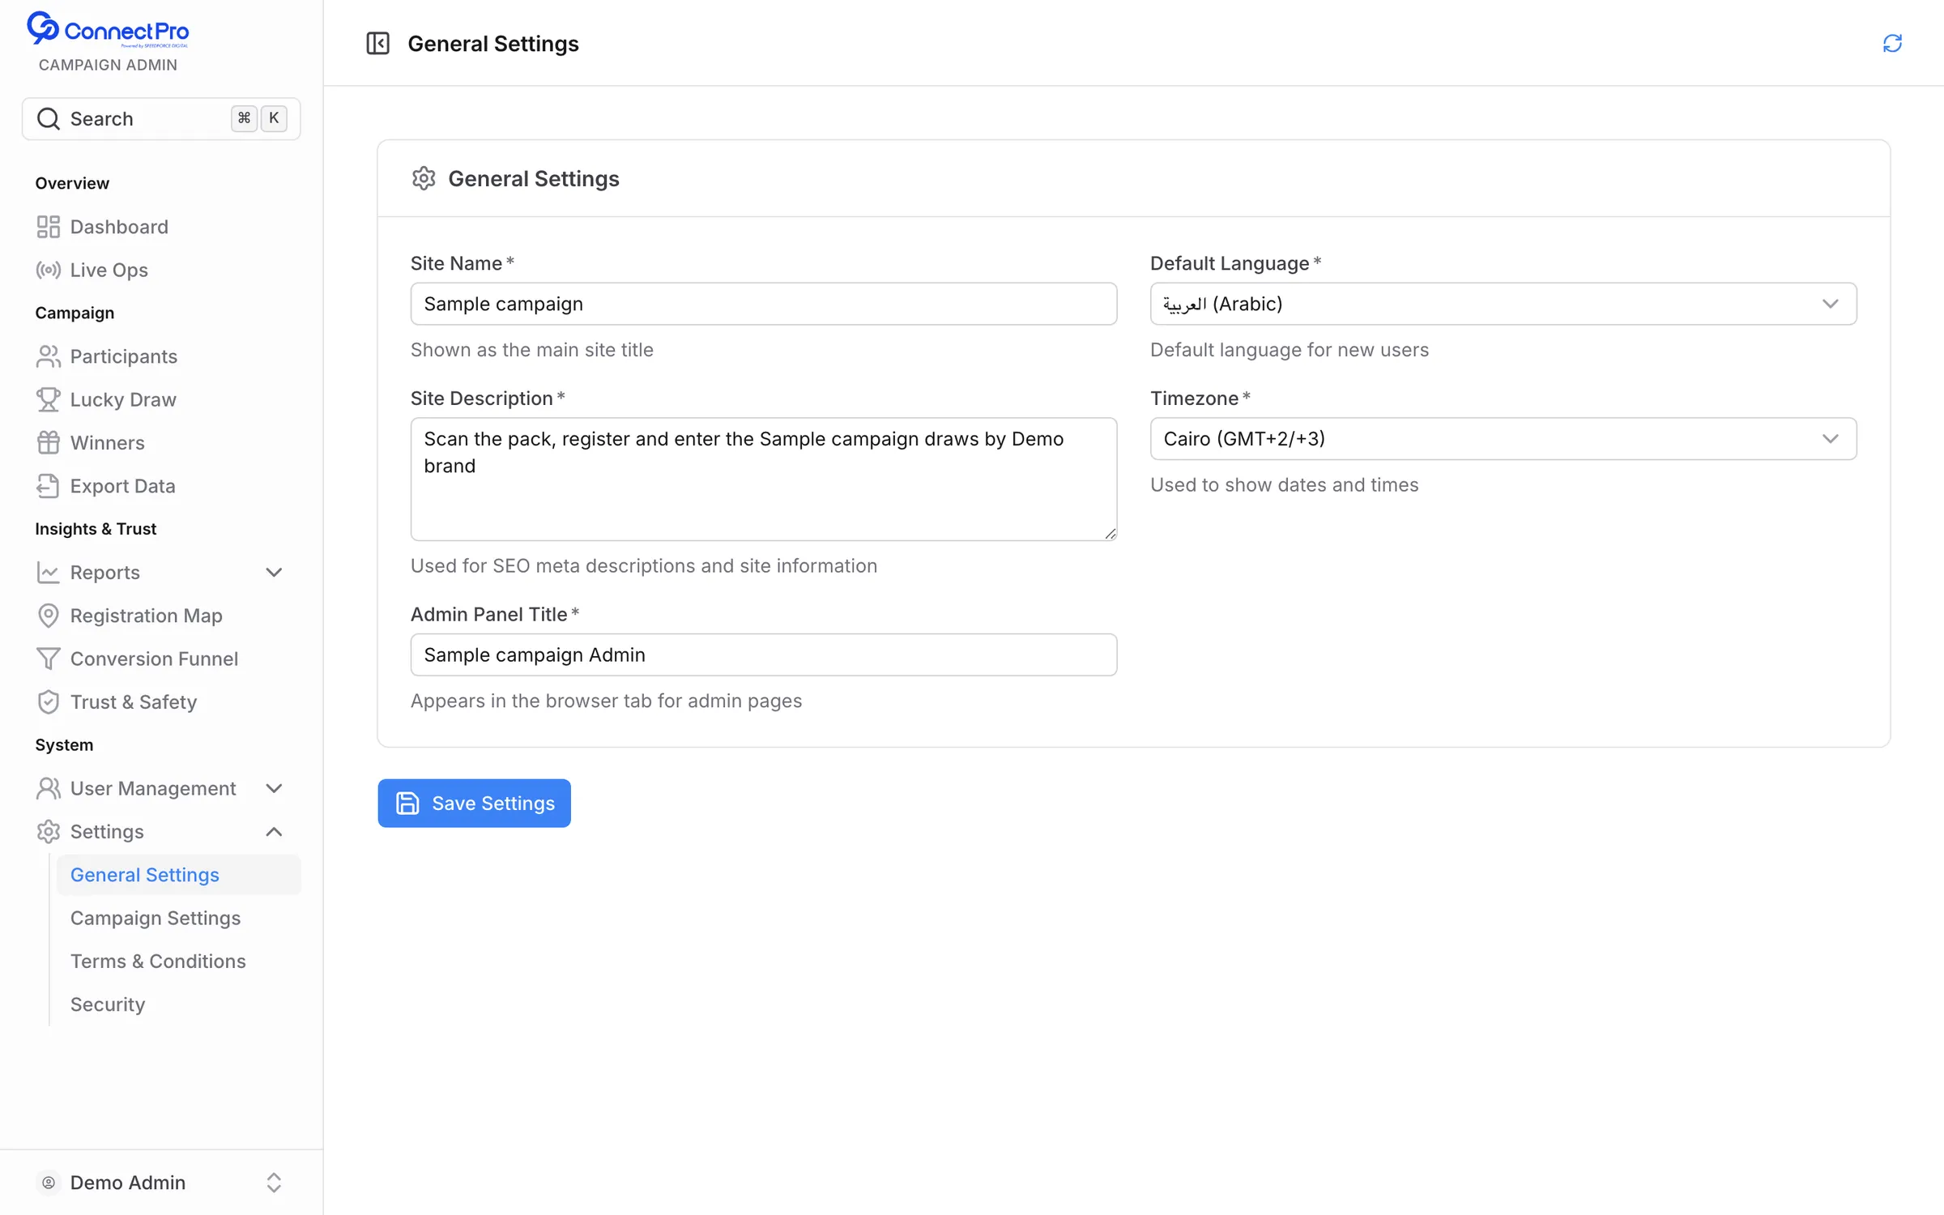Open the Default Language dropdown
1944x1215 pixels.
[x=1503, y=304]
